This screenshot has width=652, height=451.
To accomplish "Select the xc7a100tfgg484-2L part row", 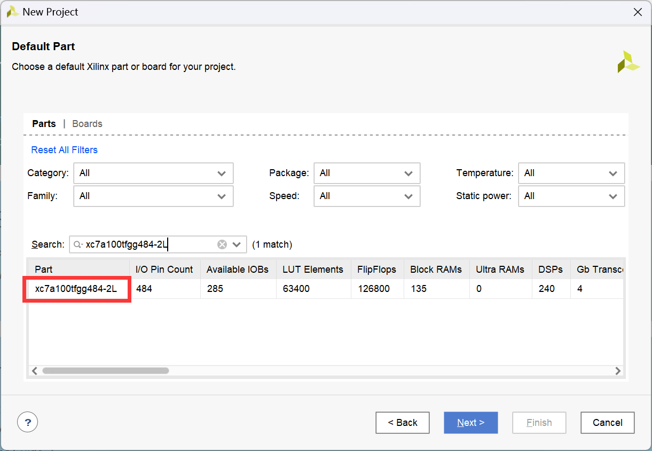I will tap(76, 289).
